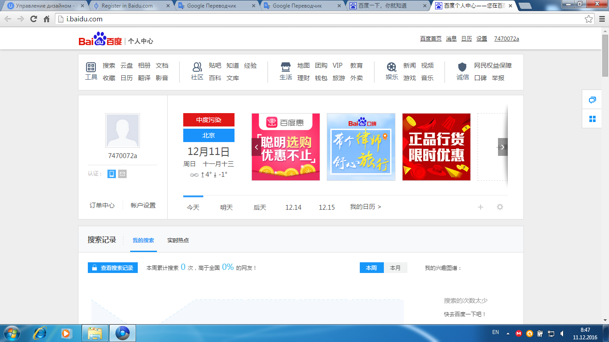Viewport: 609px width, 342px height.
Task: Click 设置 header link
Action: tap(481, 39)
